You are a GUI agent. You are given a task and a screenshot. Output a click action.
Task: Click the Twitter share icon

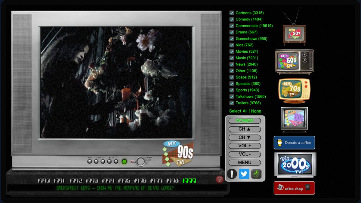tap(244, 174)
